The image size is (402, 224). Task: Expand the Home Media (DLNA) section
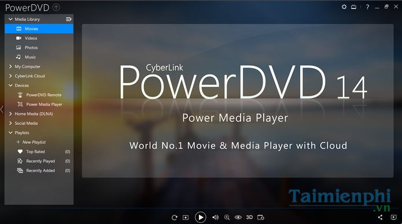[10, 114]
